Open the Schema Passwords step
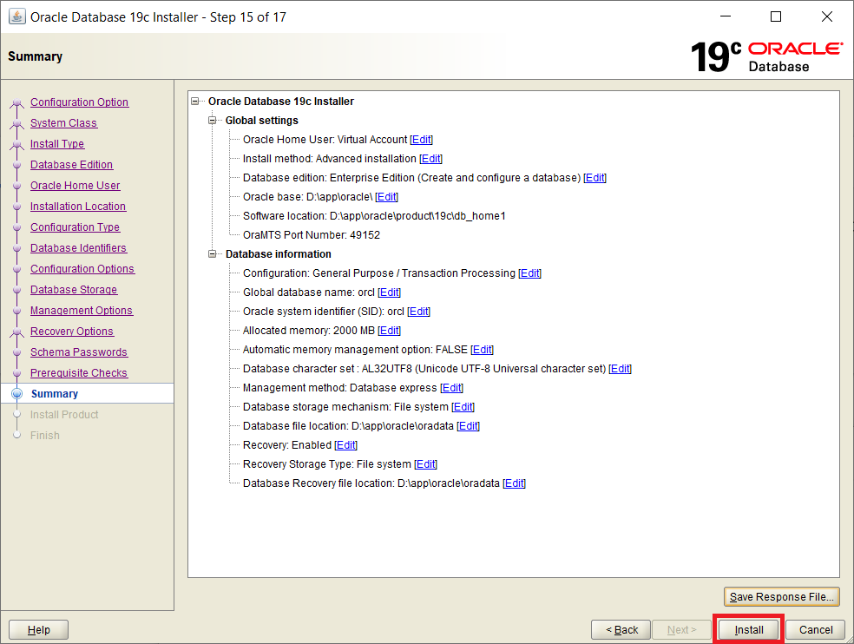 click(79, 352)
